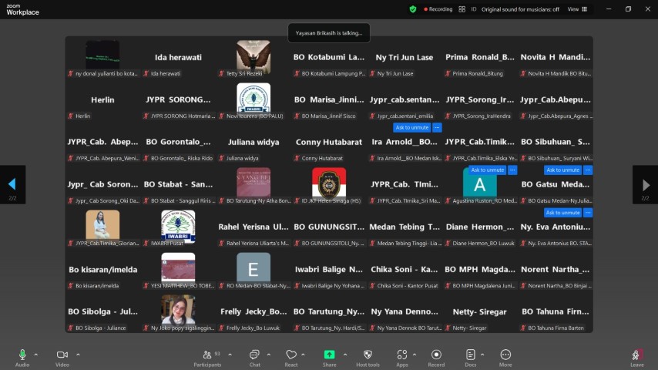Click the Participants icon in the toolbar
Image resolution: width=658 pixels, height=370 pixels.
pyautogui.click(x=207, y=355)
